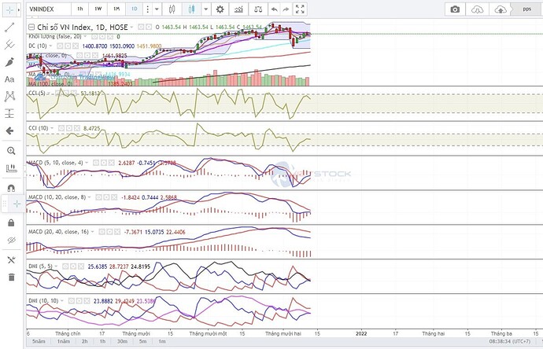Screen dimensions: 543x349
Task: Select the XABCD pattern tool
Action: tap(9, 96)
